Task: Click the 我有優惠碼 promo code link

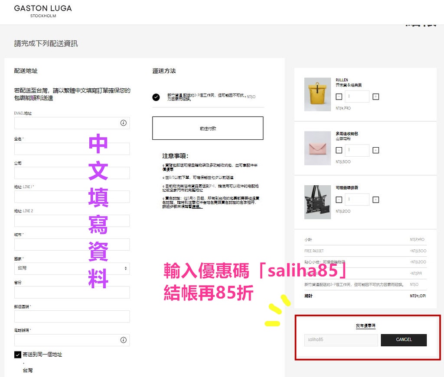Action: (x=366, y=326)
